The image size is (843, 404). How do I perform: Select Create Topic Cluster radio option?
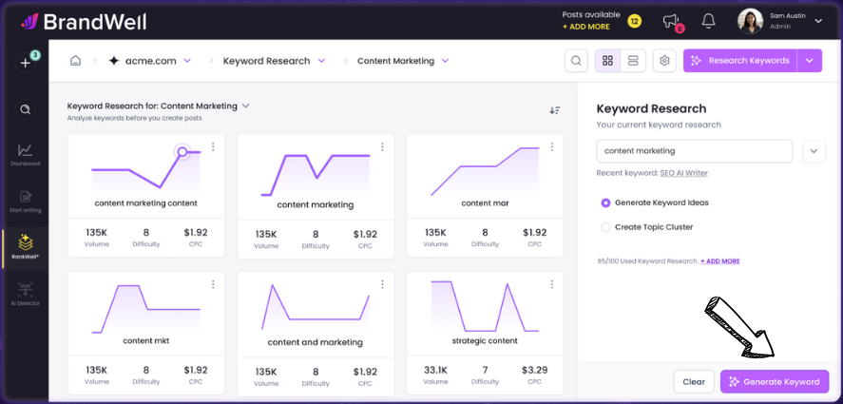605,227
